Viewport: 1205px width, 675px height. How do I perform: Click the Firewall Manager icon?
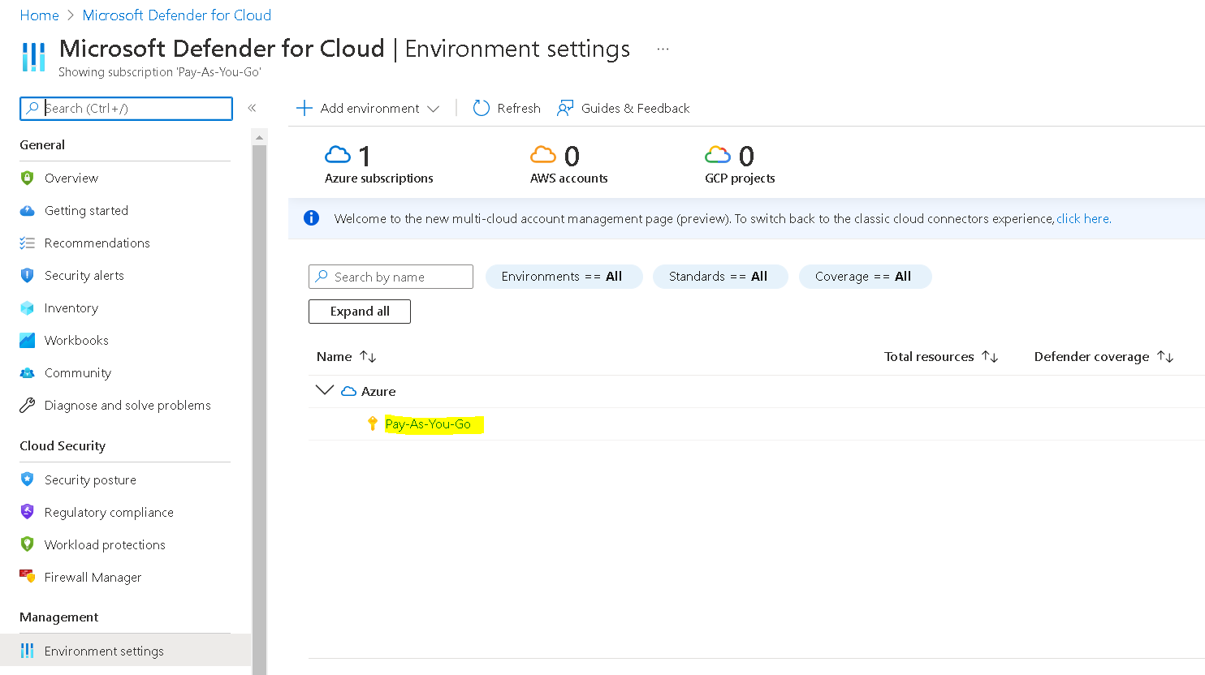27,577
